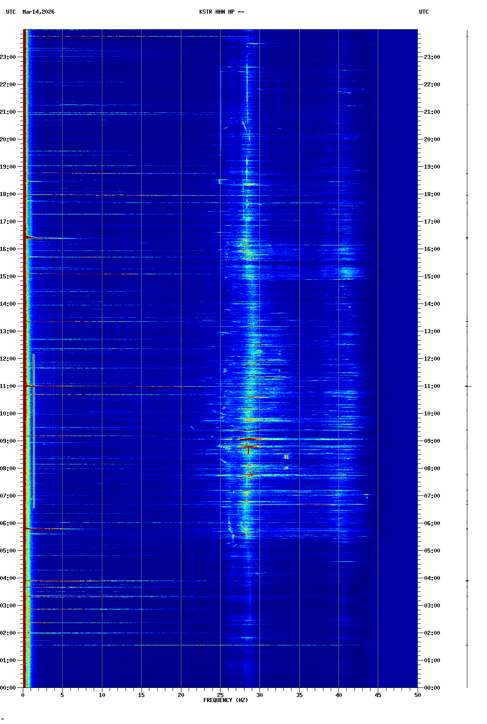Click the 25 tick on frequency axis
Screen dimensions: 487x724
(x=220, y=695)
